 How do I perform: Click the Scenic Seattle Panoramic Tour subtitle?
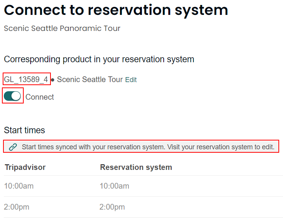tap(62, 29)
